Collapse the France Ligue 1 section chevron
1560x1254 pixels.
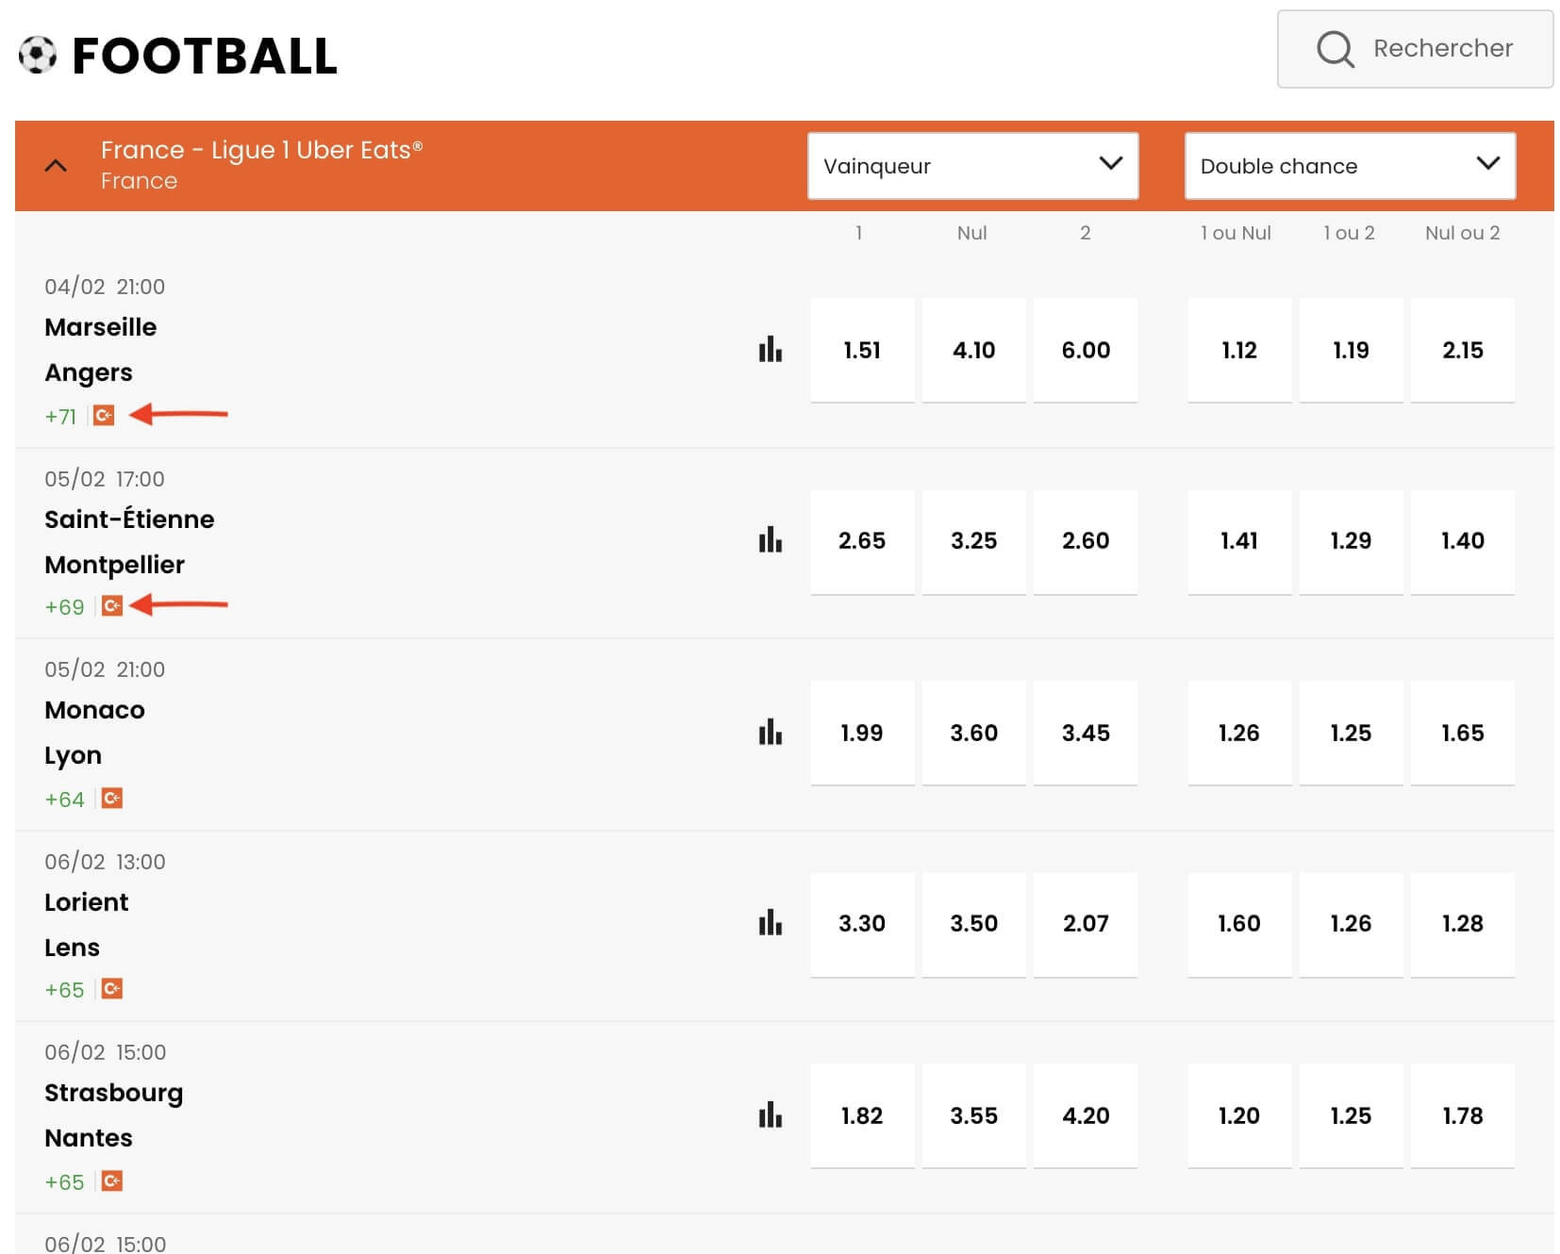tap(56, 166)
